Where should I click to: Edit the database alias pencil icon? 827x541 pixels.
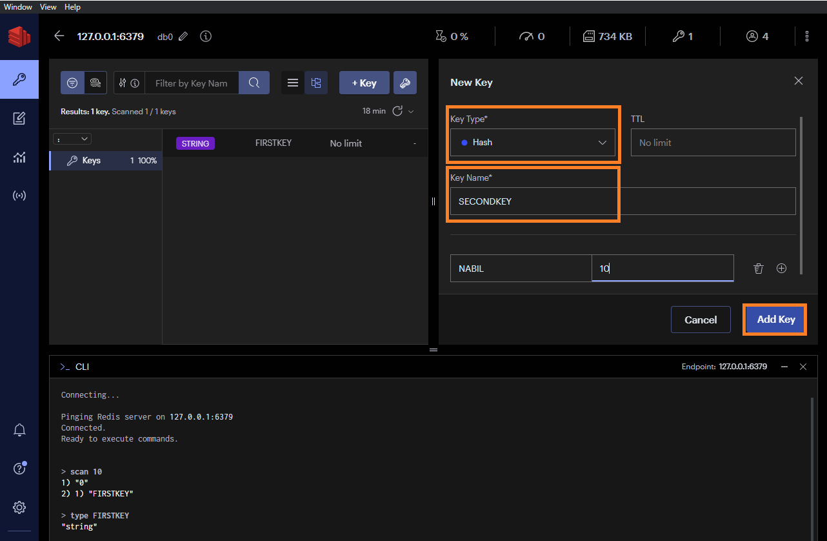pyautogui.click(x=183, y=37)
